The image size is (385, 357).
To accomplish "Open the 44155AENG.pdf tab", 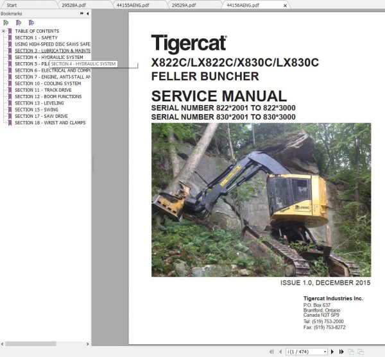I will [133, 5].
